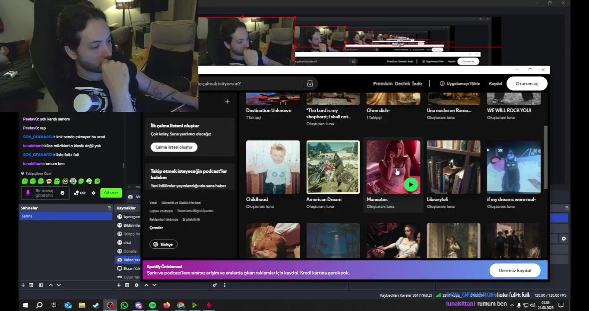Screen dimensions: 589x311
Task: Click the Spotify search field
Action: click(250, 83)
